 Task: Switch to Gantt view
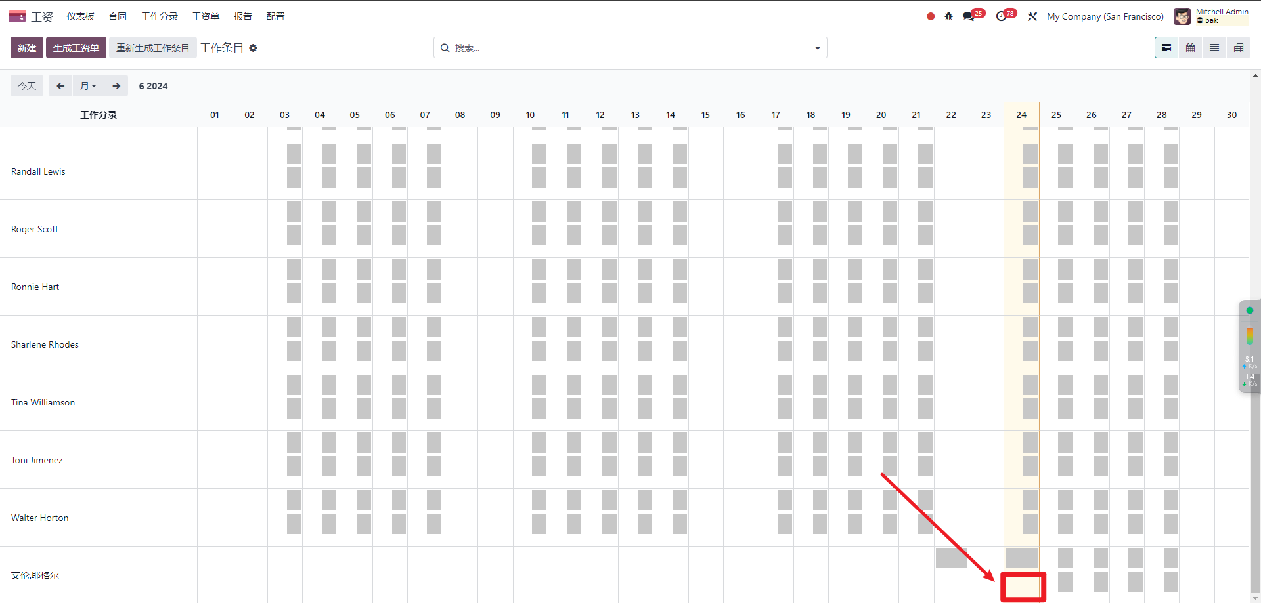1166,48
